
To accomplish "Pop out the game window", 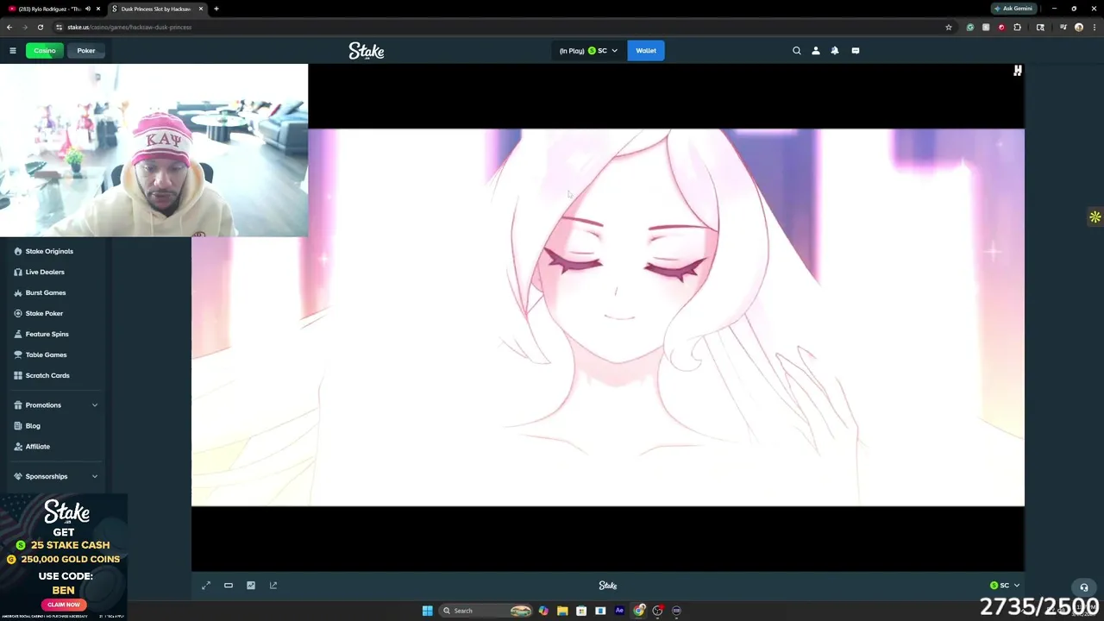I will pyautogui.click(x=273, y=586).
